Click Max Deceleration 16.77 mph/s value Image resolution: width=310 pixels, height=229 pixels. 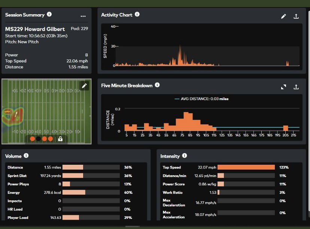206,202
